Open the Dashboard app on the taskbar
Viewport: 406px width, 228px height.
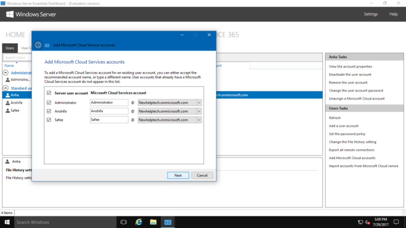(168, 222)
